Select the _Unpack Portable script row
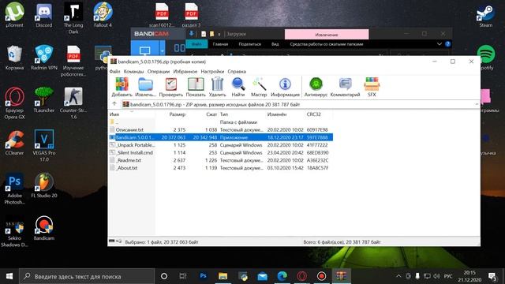505x284 pixels. 221,145
